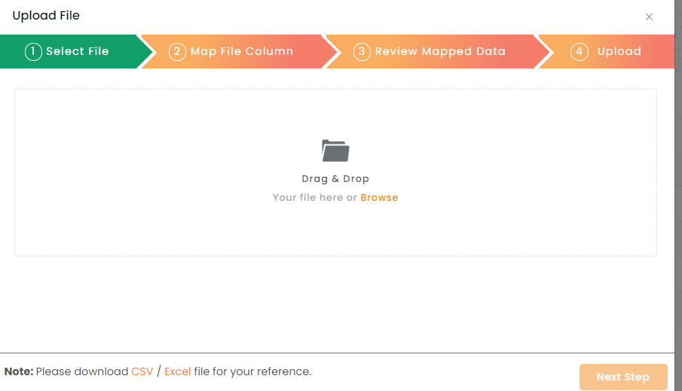The height and width of the screenshot is (391, 682).
Task: Download the CSV reference file
Action: (x=142, y=372)
